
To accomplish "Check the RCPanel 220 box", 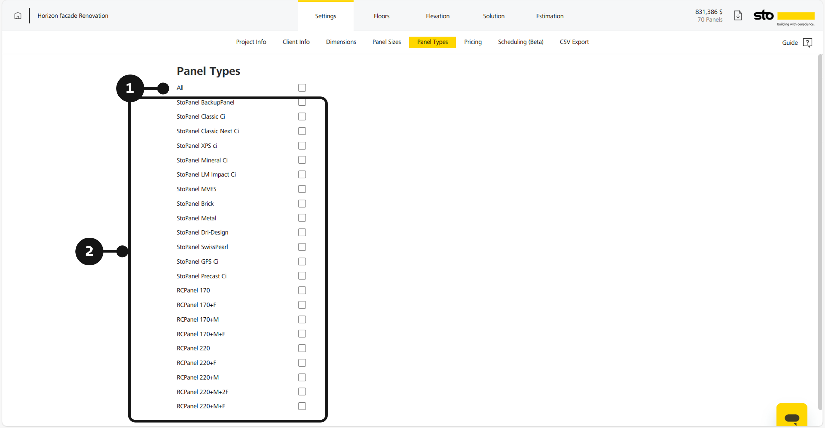I will point(302,348).
